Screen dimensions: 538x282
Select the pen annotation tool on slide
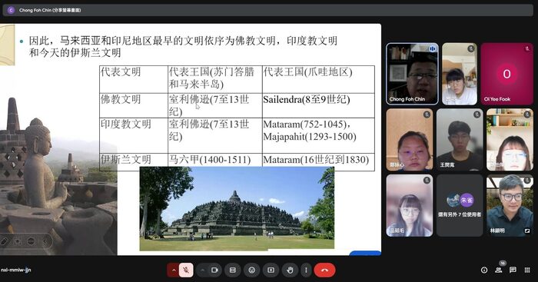pyautogui.click(x=4, y=241)
